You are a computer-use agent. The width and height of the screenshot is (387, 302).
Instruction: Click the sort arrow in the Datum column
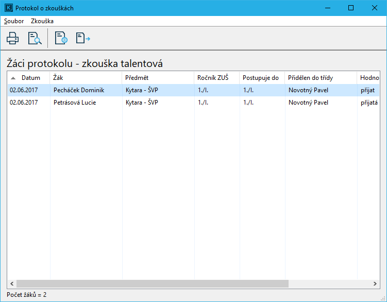point(13,78)
